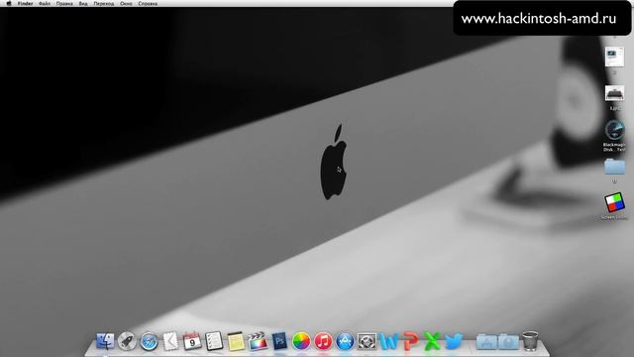This screenshot has width=634, height=357.
Task: Open Reminders checklist icon in Dock
Action: (x=214, y=341)
